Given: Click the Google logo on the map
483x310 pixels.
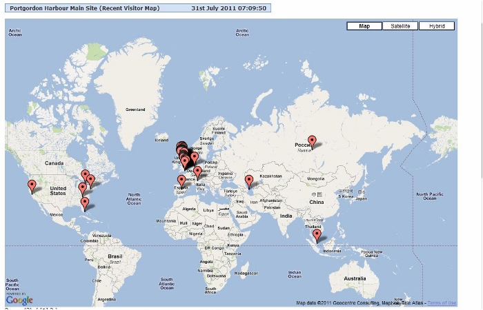Looking at the screenshot, I should tap(19, 300).
